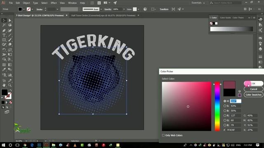
Task: Select the Shape Builder tool
Action: (4, 59)
